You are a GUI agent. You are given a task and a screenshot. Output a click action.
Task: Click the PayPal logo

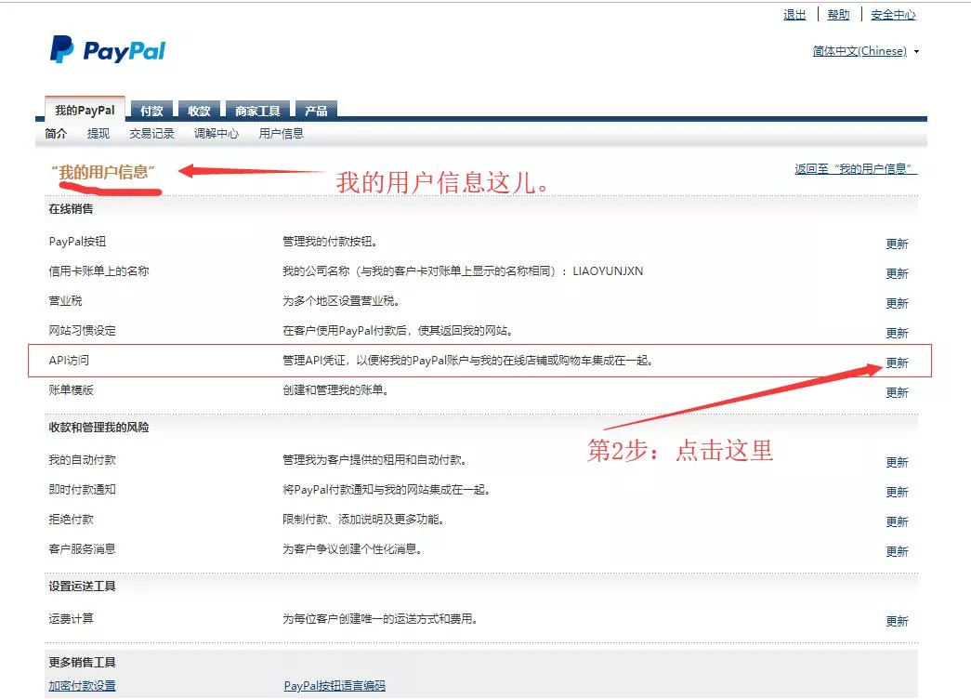point(108,49)
